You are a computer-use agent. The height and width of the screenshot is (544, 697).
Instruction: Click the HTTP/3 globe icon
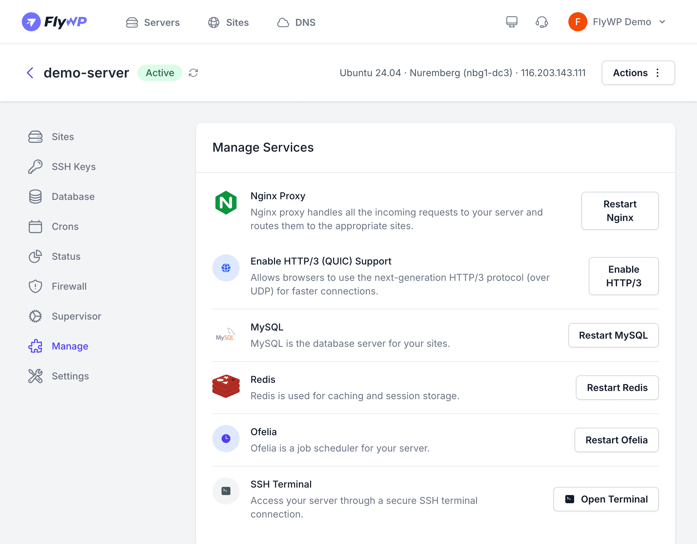click(226, 268)
